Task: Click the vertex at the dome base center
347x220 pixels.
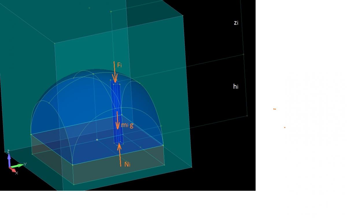Action: [97, 140]
